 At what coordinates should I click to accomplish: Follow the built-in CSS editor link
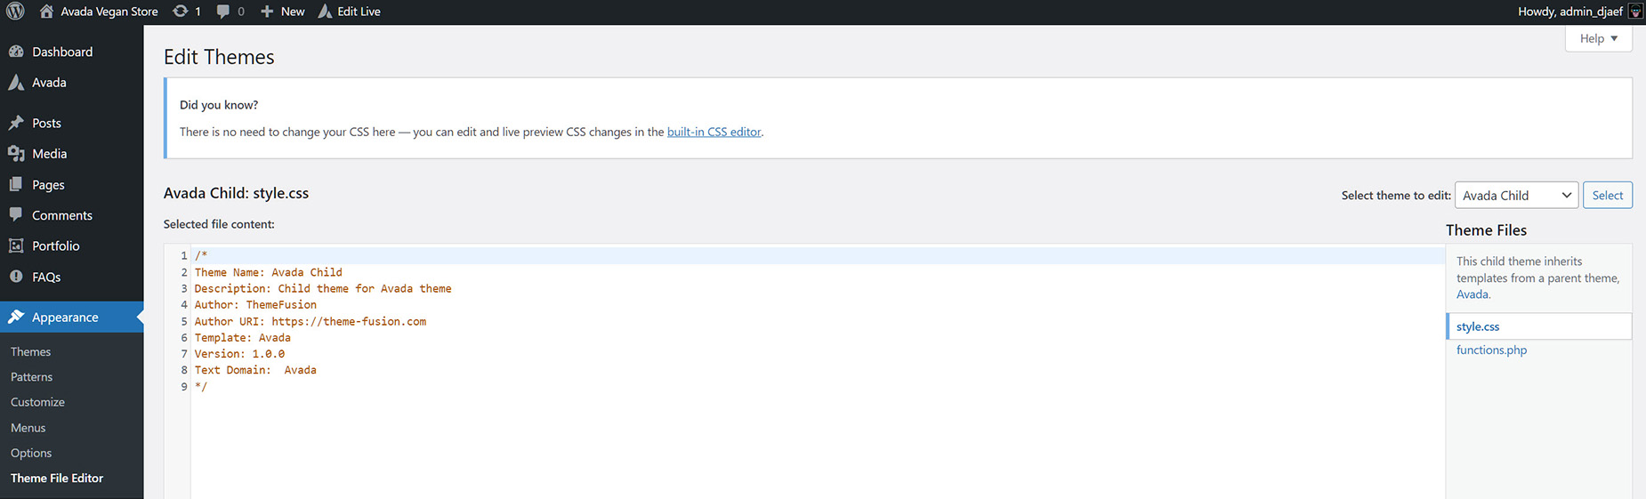click(x=714, y=132)
